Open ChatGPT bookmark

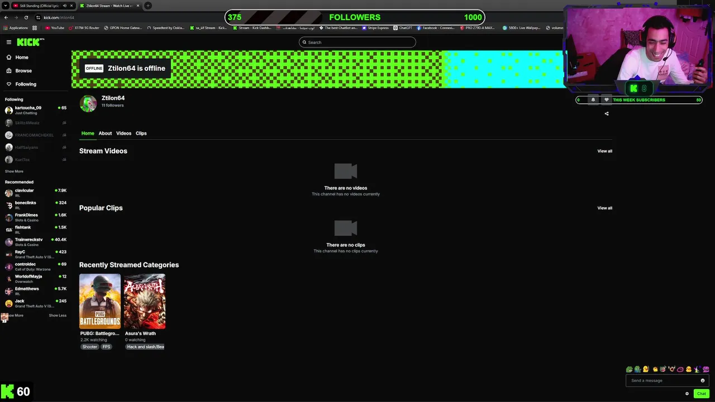402,28
